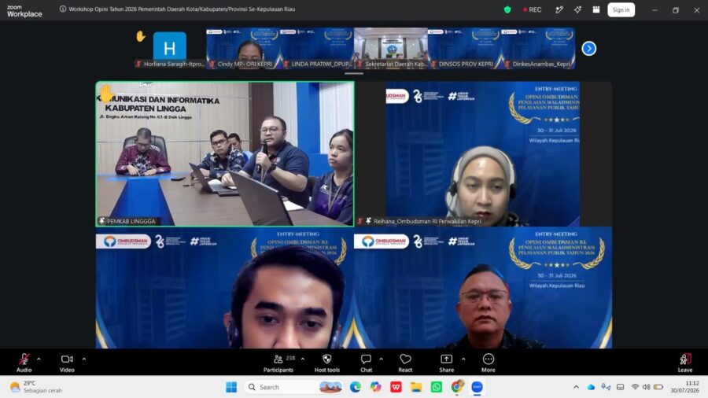Image resolution: width=708 pixels, height=398 pixels.
Task: Click the raised hand icon on PEMKAB tile
Action: (x=105, y=94)
